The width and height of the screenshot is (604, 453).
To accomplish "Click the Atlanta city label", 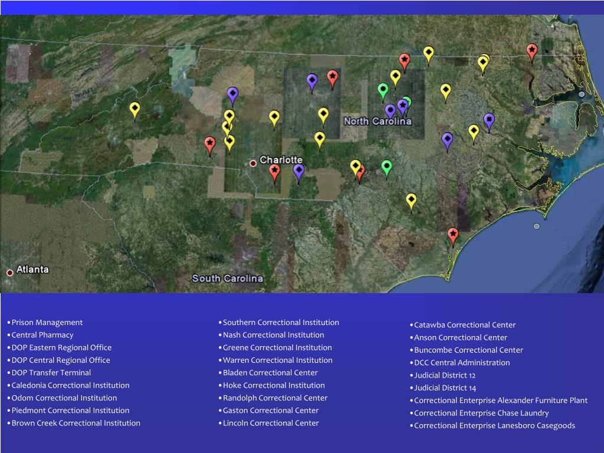I will click(33, 269).
